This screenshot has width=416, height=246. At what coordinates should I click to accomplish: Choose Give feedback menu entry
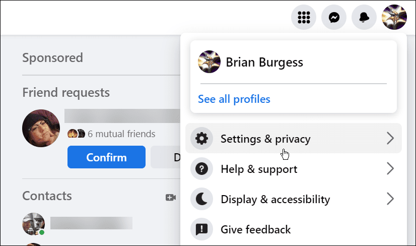pyautogui.click(x=294, y=229)
